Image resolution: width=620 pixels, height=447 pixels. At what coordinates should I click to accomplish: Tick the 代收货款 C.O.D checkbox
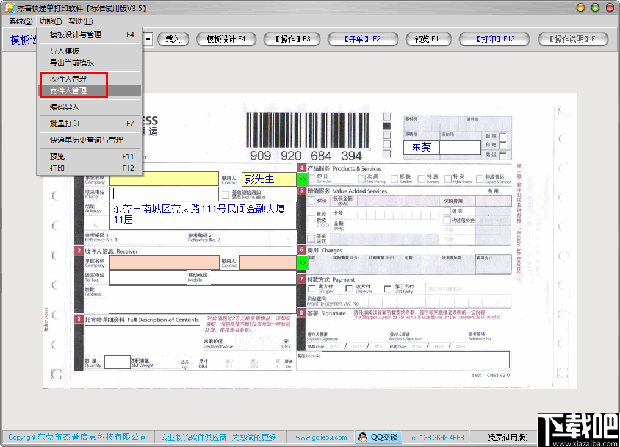point(311,220)
